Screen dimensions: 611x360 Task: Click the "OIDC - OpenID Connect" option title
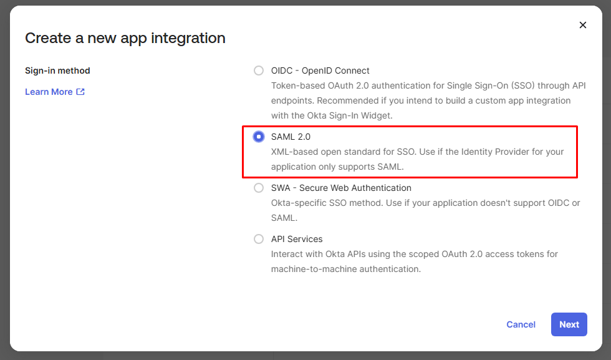pos(320,71)
